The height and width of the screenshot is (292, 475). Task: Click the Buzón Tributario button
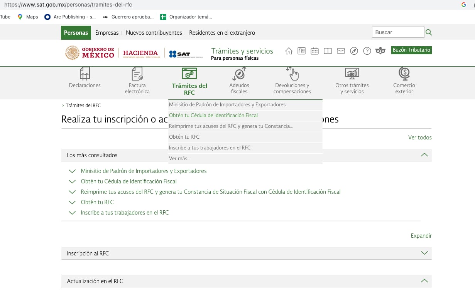click(411, 50)
